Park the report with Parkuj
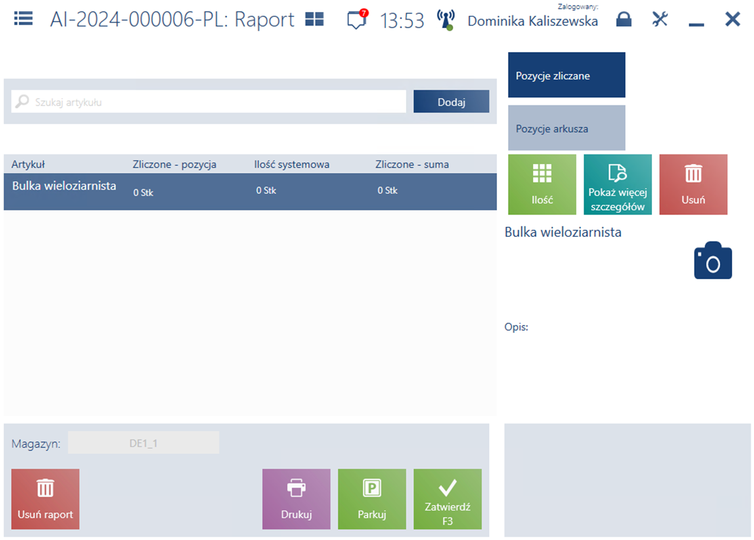The image size is (754, 540). click(372, 499)
